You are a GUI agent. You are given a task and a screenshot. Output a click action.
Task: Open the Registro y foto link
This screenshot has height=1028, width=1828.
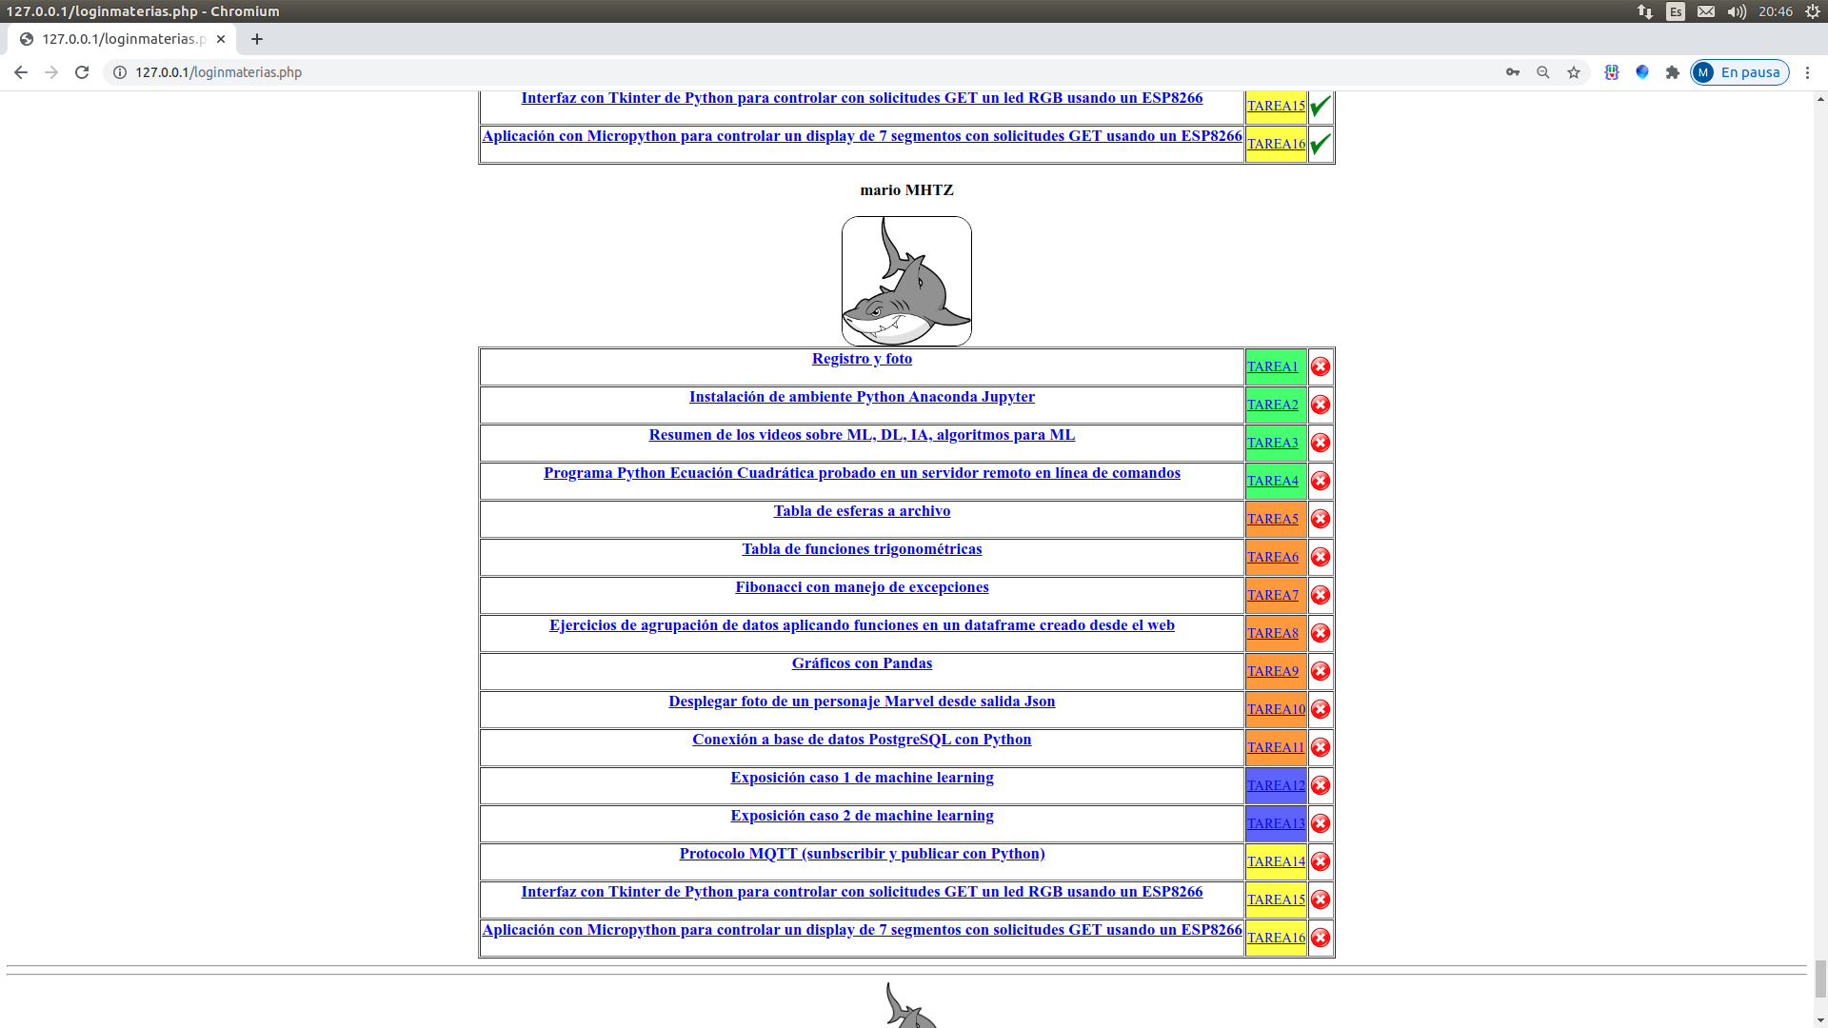click(x=862, y=359)
